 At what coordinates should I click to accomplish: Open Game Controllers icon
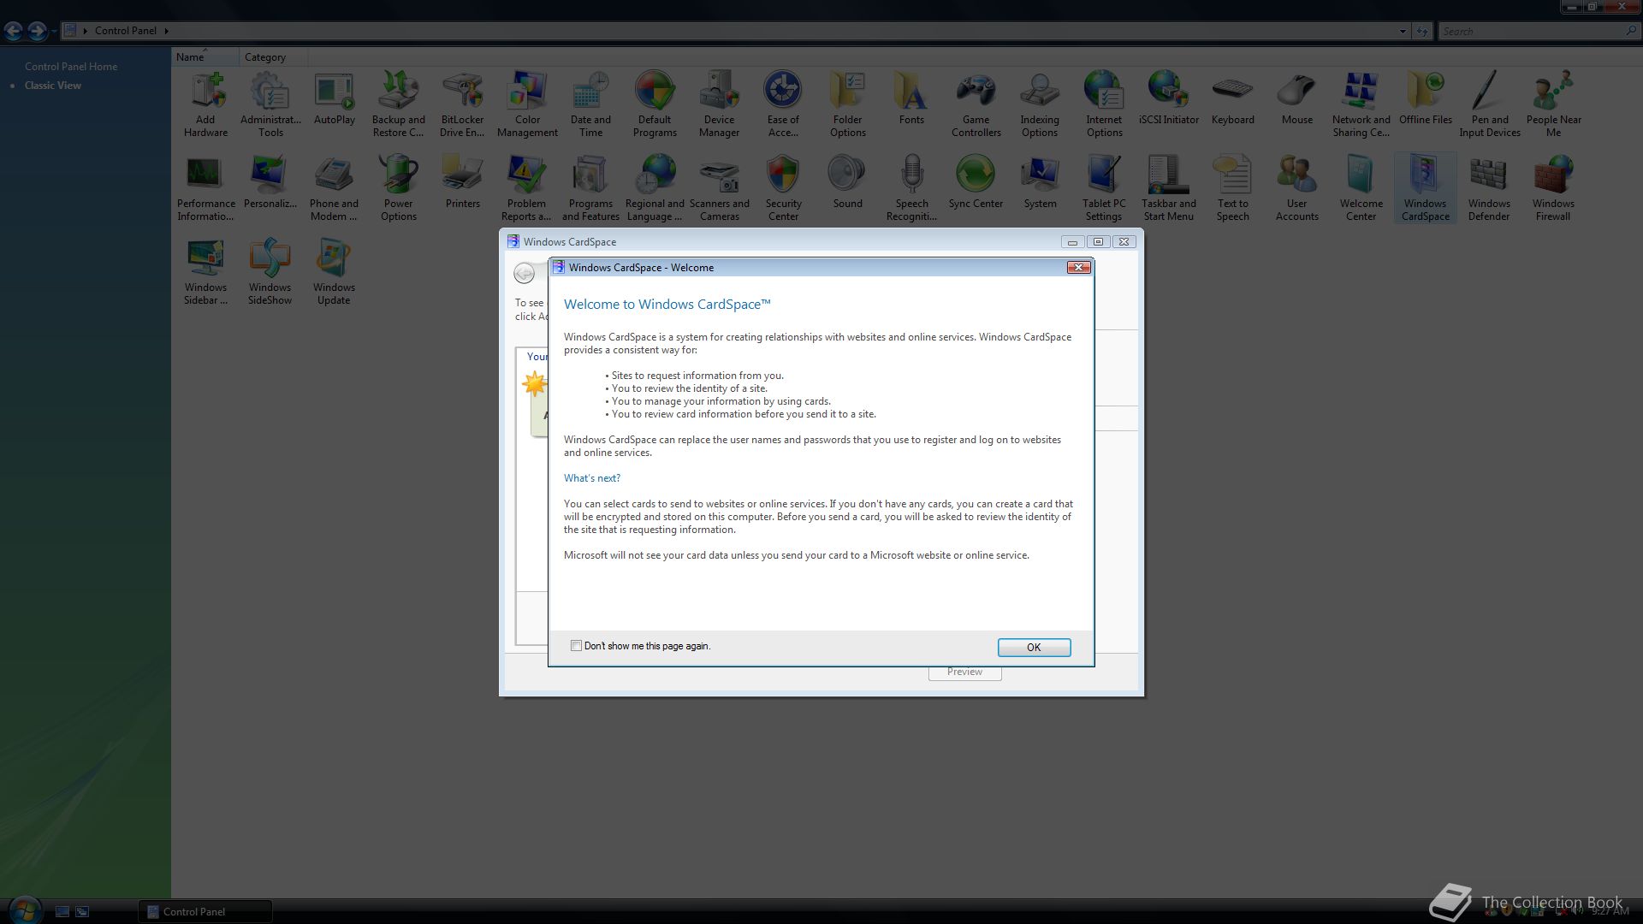[976, 104]
